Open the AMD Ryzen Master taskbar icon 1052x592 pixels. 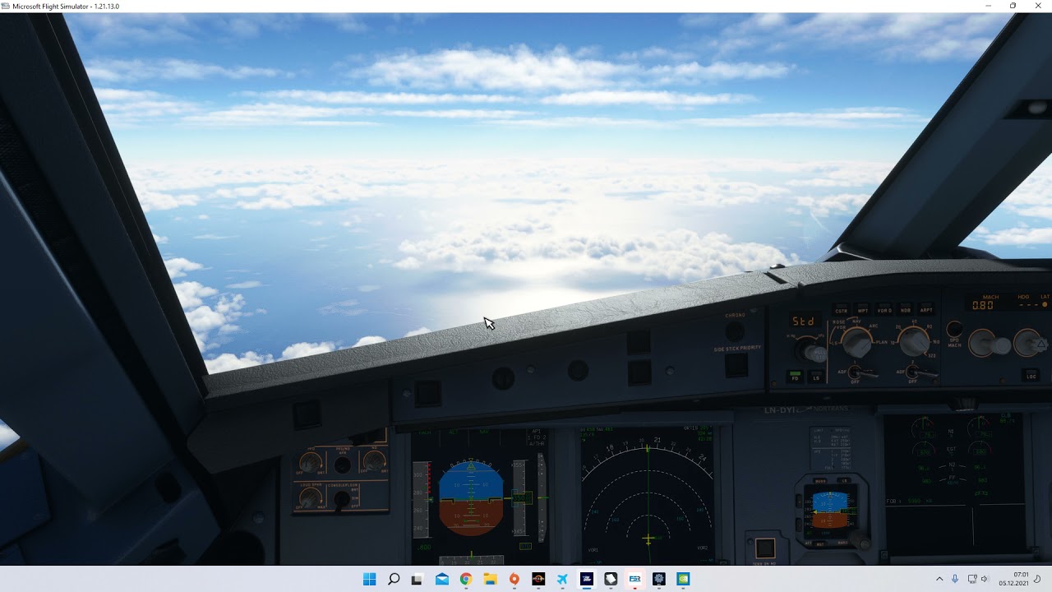pyautogui.click(x=538, y=579)
